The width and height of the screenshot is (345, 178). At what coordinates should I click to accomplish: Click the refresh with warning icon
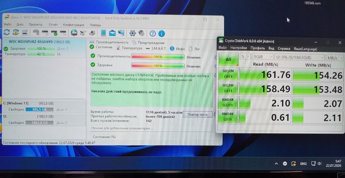15,32
